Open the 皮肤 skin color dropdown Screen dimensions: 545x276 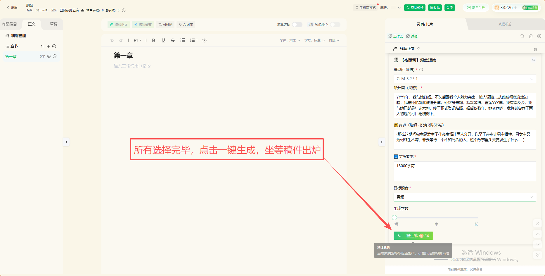pyautogui.click(x=396, y=8)
